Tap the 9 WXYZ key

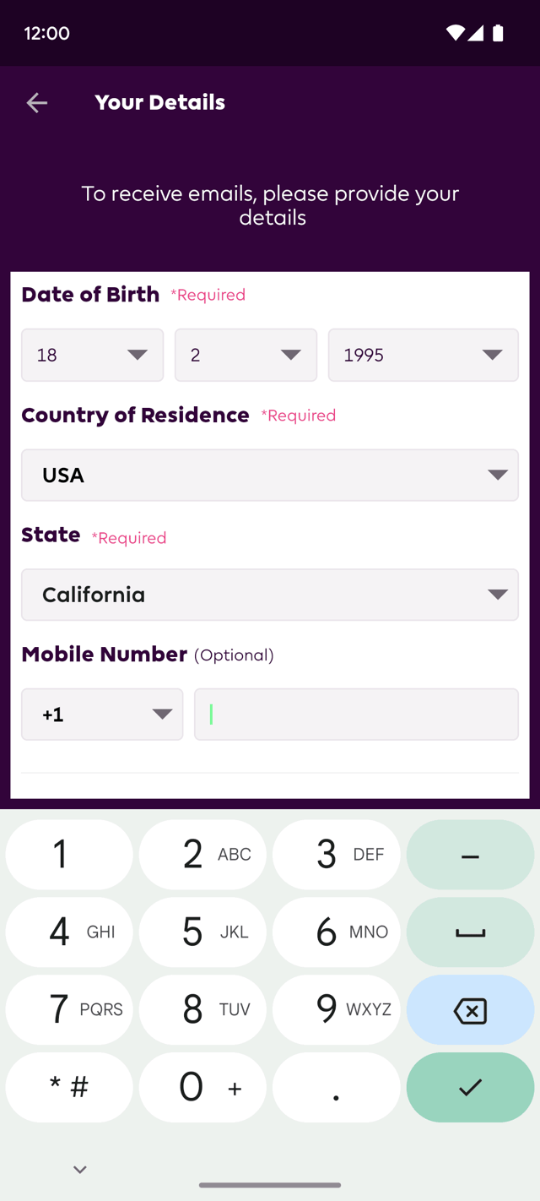[337, 1010]
